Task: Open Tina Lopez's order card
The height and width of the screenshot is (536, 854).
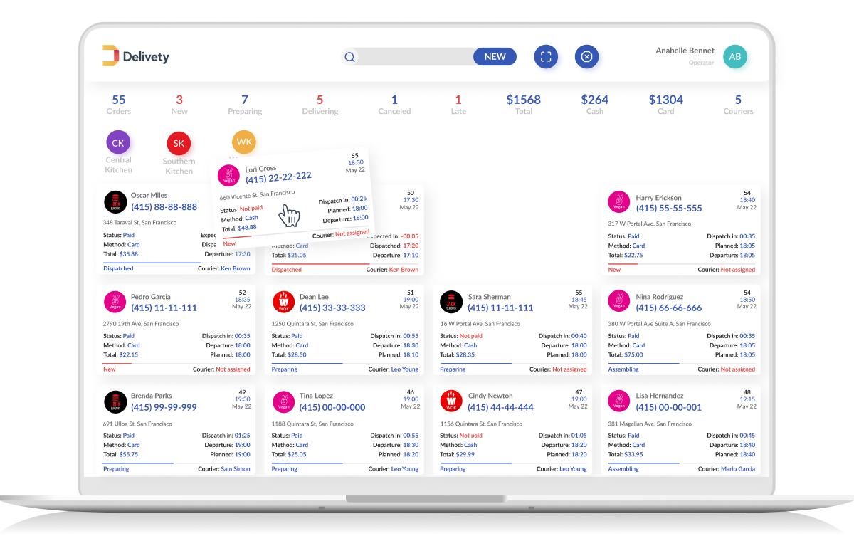Action: point(345,430)
